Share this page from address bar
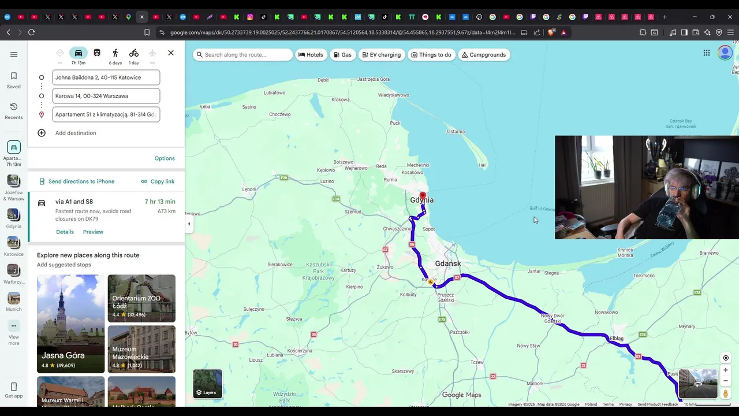Viewport: 739px width, 416px height. tap(537, 32)
